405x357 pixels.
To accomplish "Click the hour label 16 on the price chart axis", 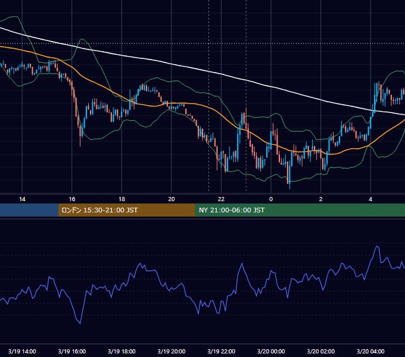I will [x=72, y=199].
